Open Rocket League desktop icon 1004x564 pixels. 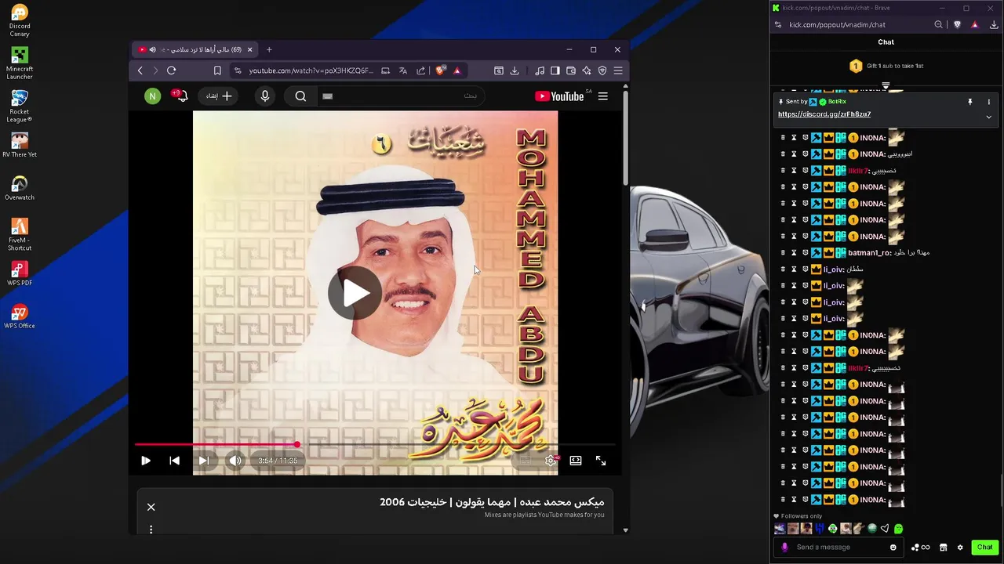coord(20,106)
